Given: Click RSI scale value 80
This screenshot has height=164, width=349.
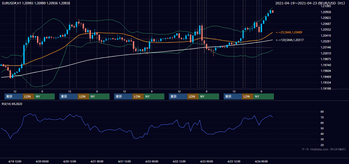Looking at the screenshot, I should (x=322, y=112).
